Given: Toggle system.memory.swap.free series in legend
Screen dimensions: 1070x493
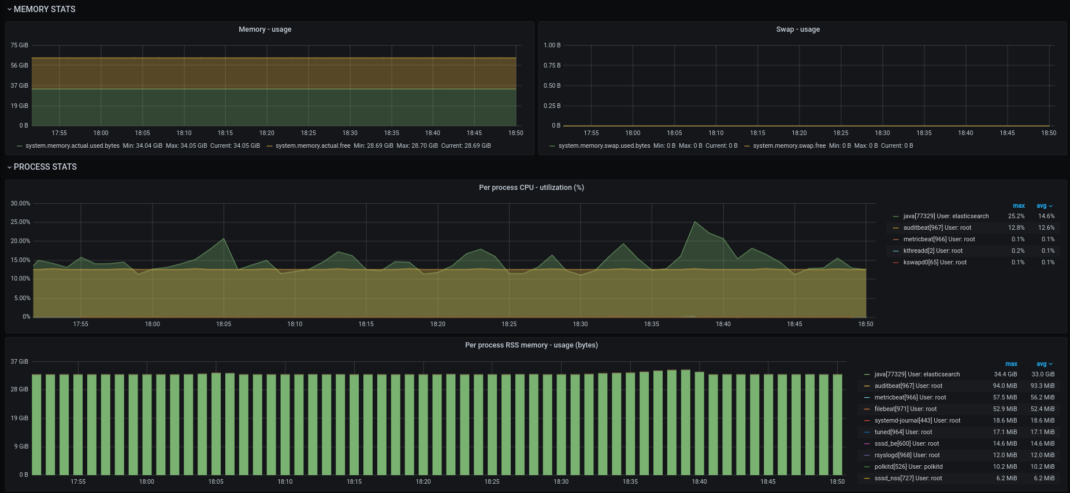Looking at the screenshot, I should point(789,145).
